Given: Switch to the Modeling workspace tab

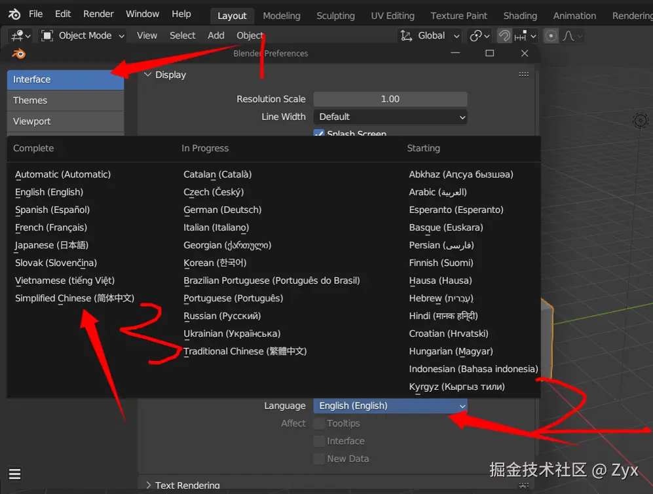Looking at the screenshot, I should pyautogui.click(x=282, y=16).
